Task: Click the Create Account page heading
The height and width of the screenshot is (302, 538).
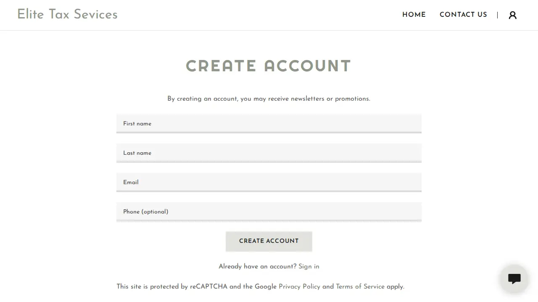Action: pos(269,66)
